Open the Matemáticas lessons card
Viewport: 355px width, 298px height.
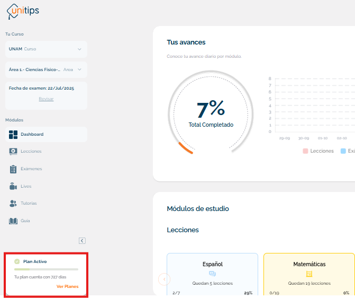(x=309, y=274)
